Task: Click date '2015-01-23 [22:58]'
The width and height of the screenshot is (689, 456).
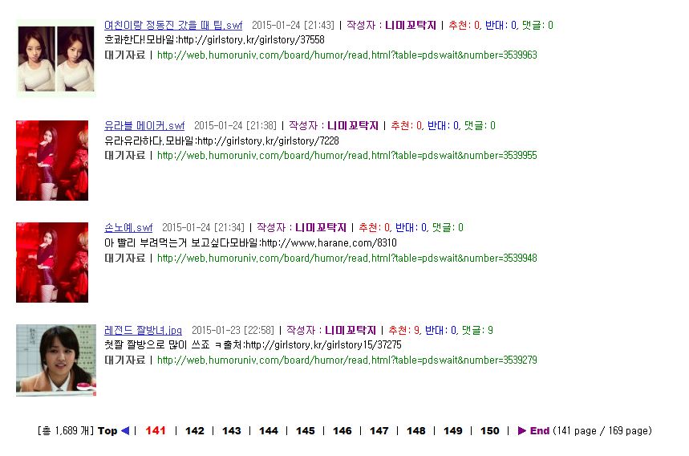Action: point(233,330)
